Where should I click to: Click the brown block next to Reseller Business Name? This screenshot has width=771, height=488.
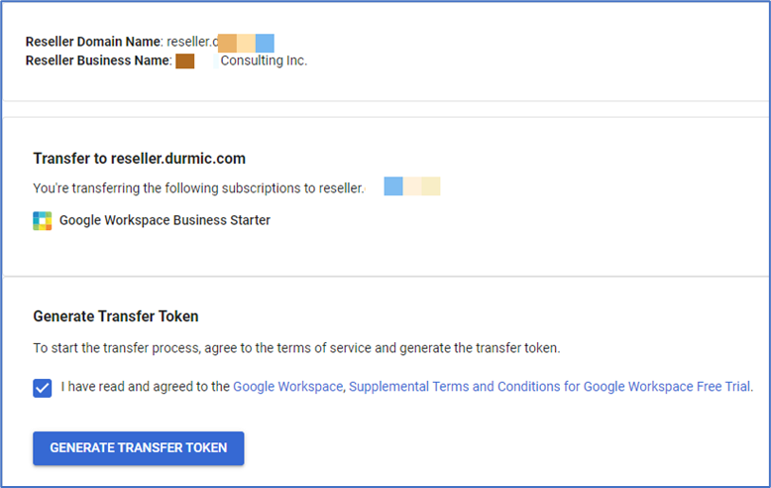point(185,61)
